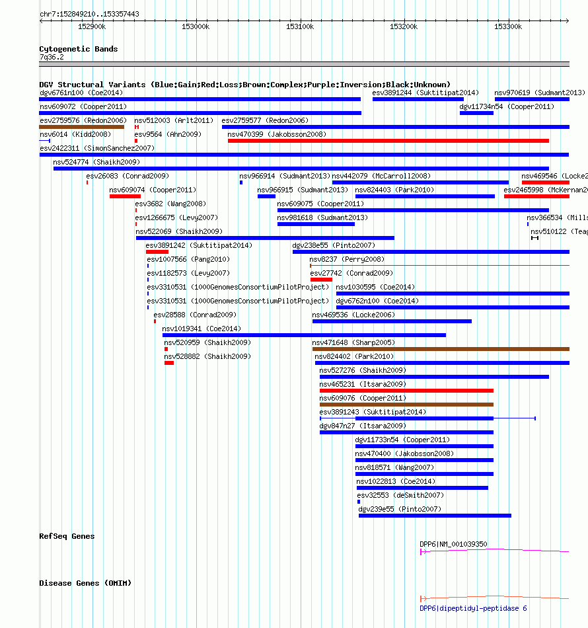Click the DPP6|NM_001039350 RefSeq gene label
The height and width of the screenshot is (628, 588).
click(453, 544)
